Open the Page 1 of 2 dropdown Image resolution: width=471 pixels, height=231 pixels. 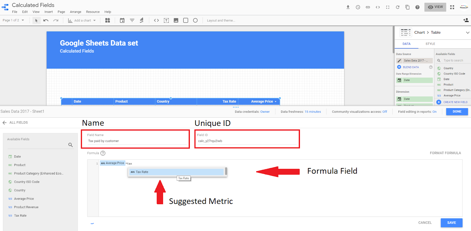pos(13,20)
